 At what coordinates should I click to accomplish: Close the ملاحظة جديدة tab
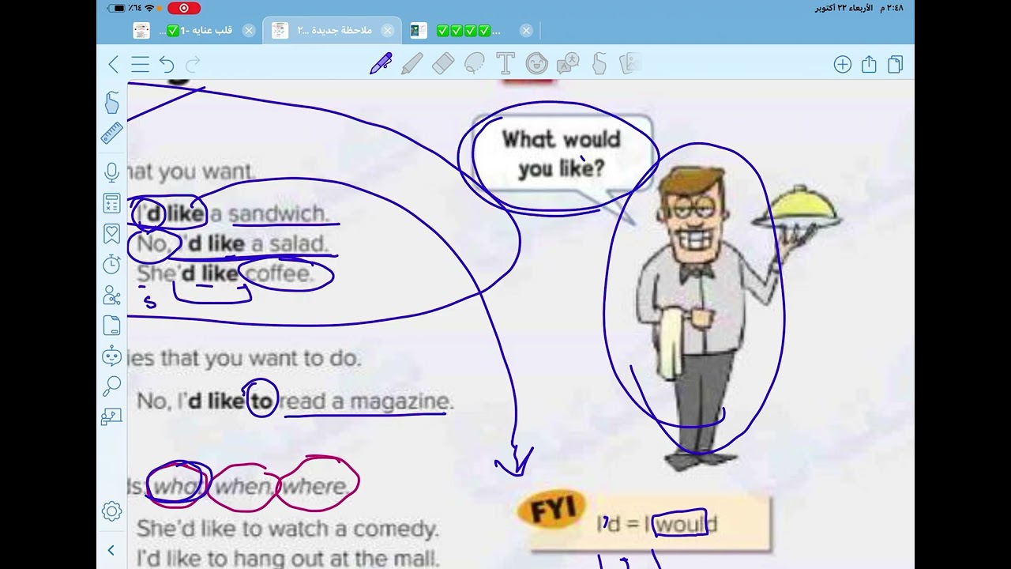(x=387, y=30)
